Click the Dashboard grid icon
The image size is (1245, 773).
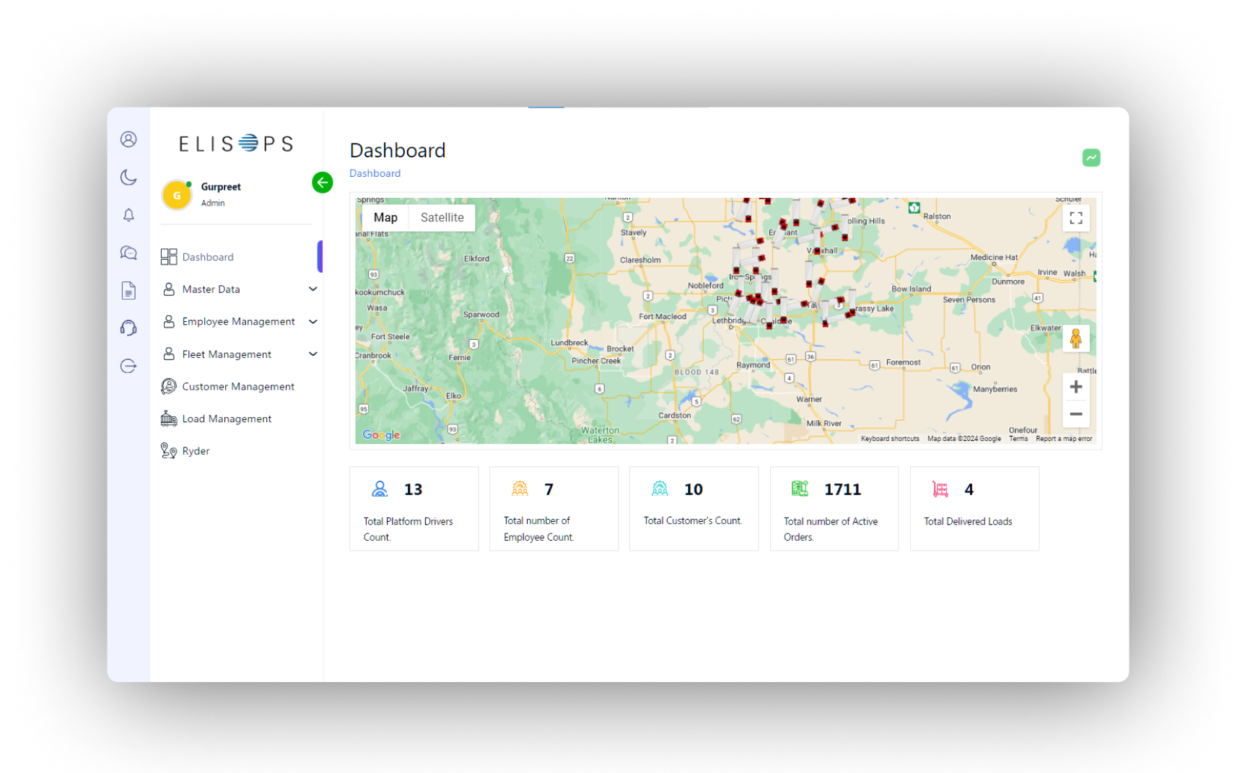(169, 257)
